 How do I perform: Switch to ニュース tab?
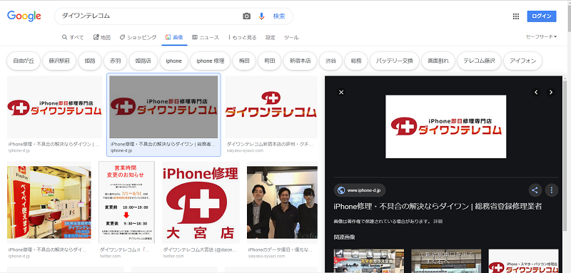point(206,38)
